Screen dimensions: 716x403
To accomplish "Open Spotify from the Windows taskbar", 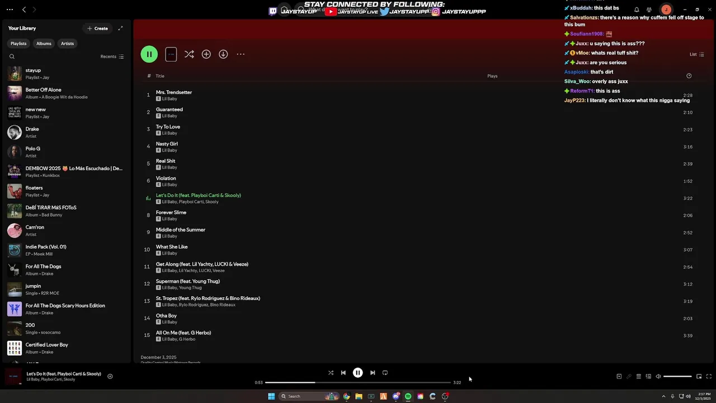I will pos(408,396).
